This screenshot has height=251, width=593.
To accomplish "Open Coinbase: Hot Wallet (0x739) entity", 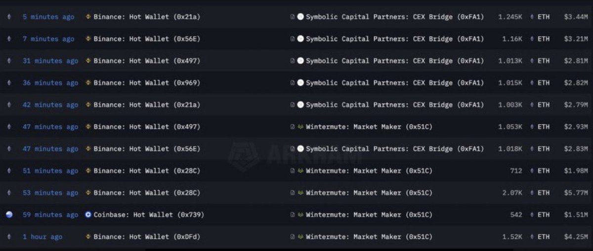I will (x=149, y=215).
